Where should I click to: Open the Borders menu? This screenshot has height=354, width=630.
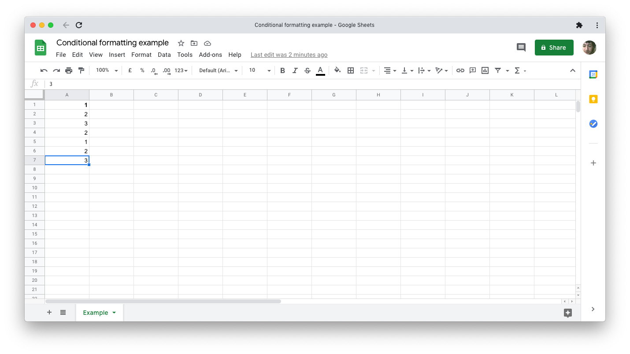(x=351, y=70)
